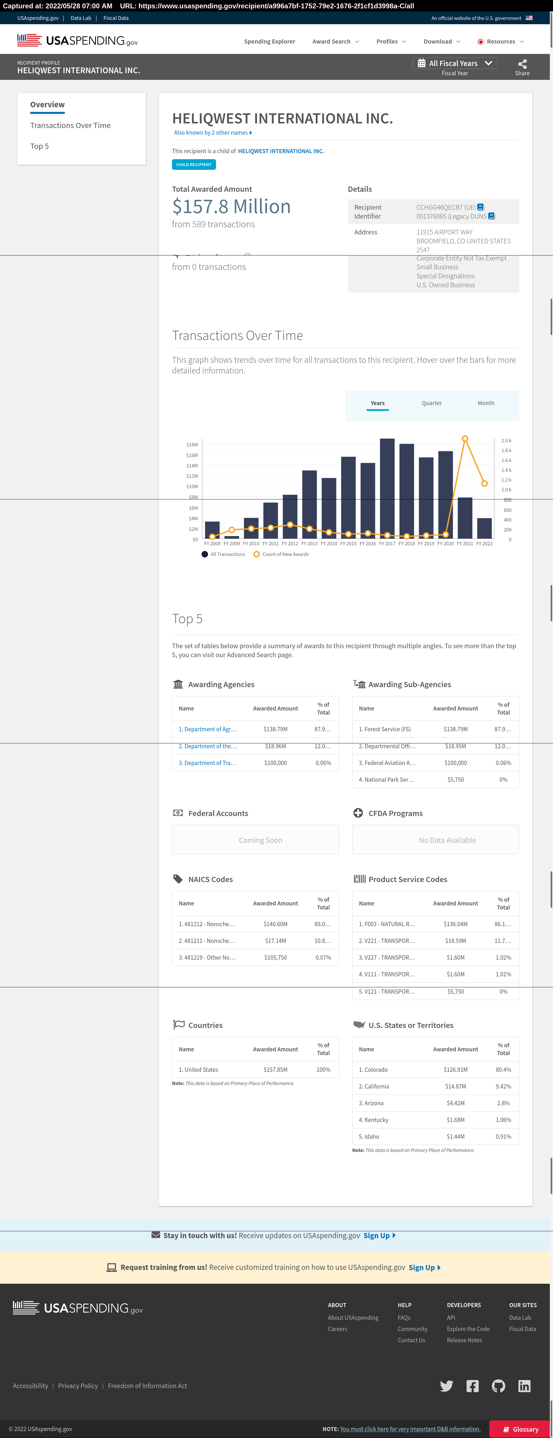The image size is (553, 1438).
Task: Open Privacy Policy link in footer
Action: 78,1386
